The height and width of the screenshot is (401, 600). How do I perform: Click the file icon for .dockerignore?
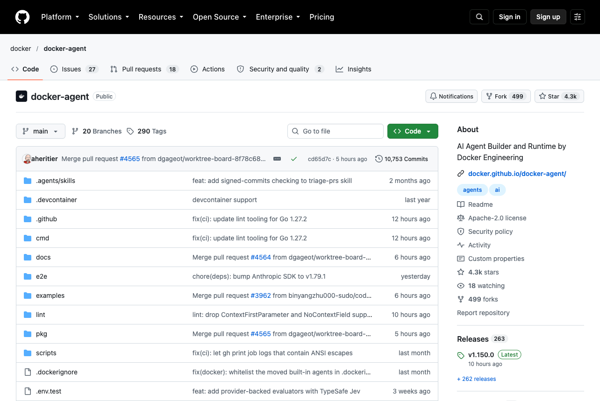[28, 372]
